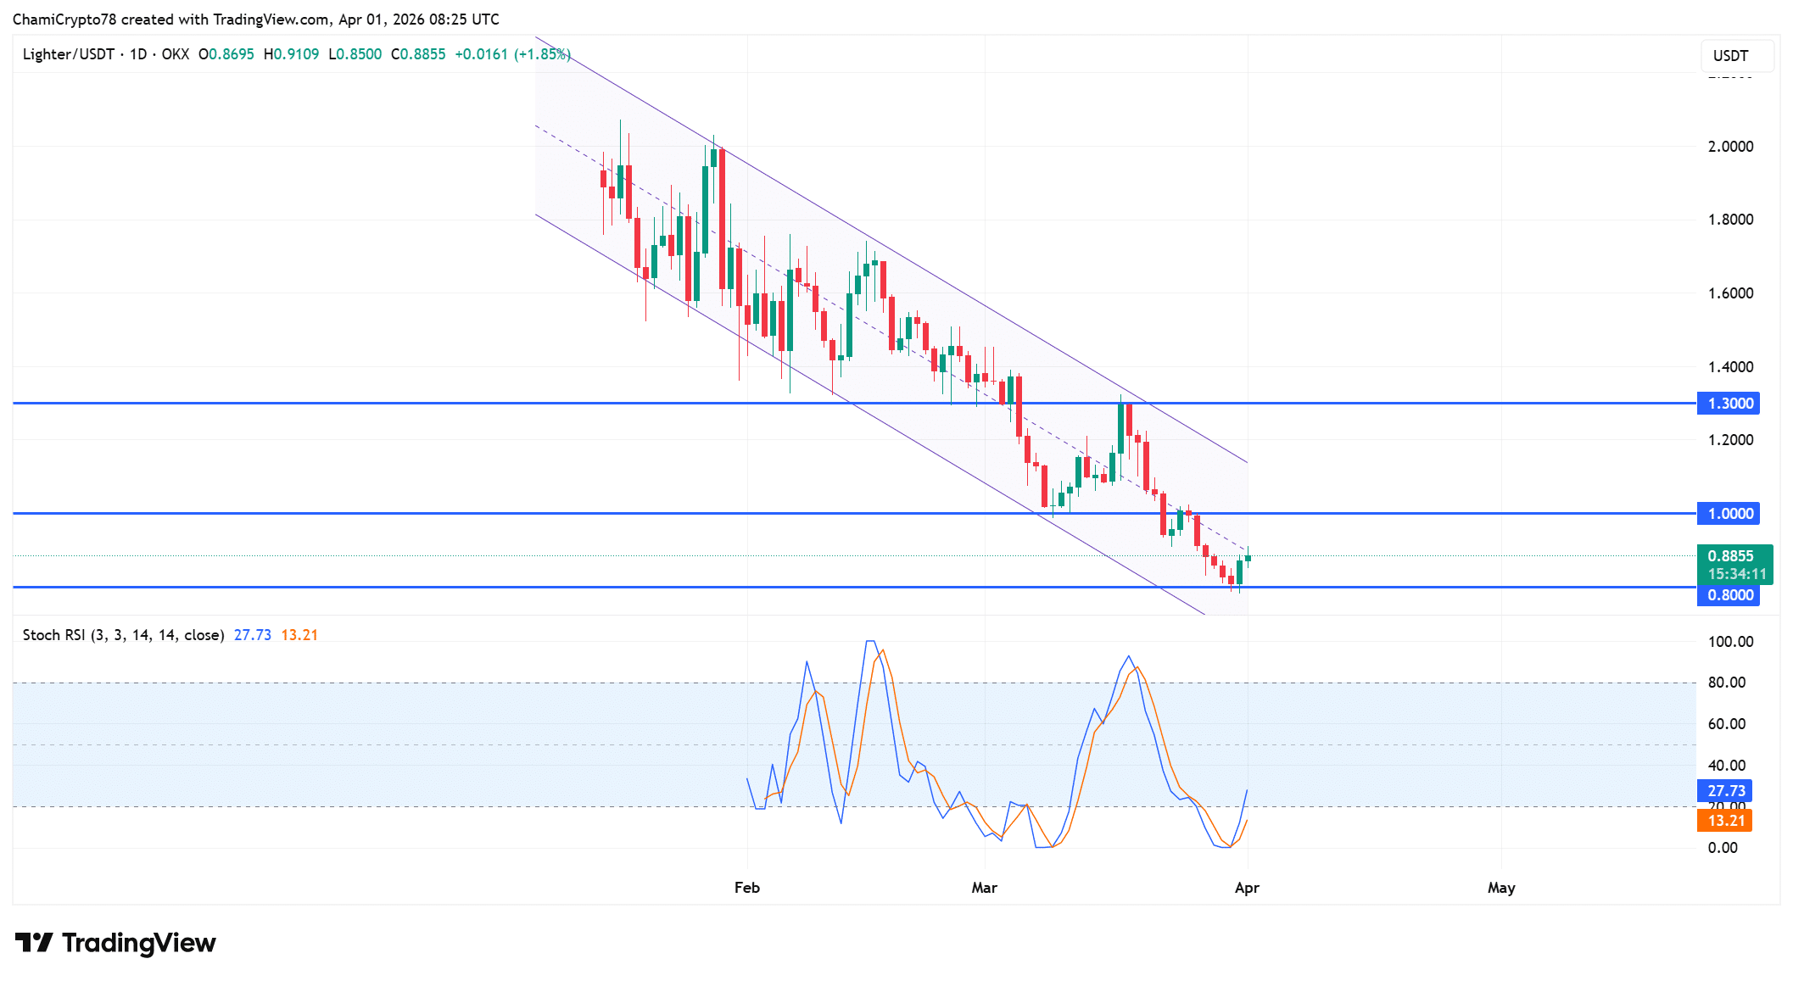The image size is (1793, 981).
Task: Click the green 0.8855 current price tag
Action: 1733,556
